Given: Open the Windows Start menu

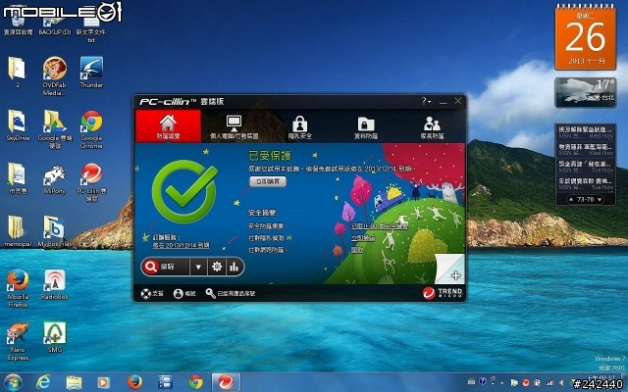Looking at the screenshot, I should click(x=13, y=383).
